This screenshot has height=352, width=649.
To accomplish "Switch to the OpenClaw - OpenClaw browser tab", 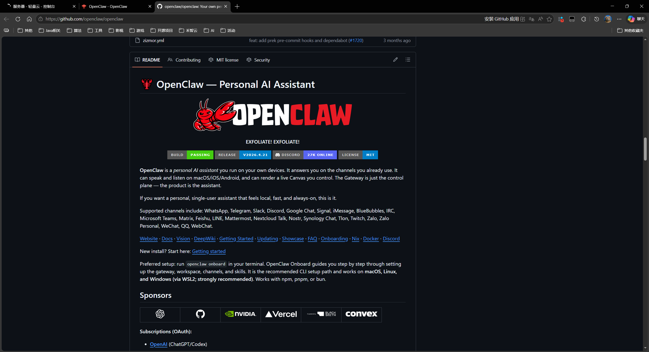I will pyautogui.click(x=108, y=6).
